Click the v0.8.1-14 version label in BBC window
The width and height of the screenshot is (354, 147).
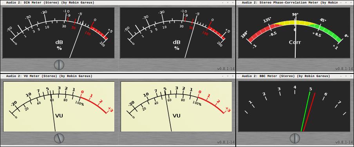click(344, 142)
